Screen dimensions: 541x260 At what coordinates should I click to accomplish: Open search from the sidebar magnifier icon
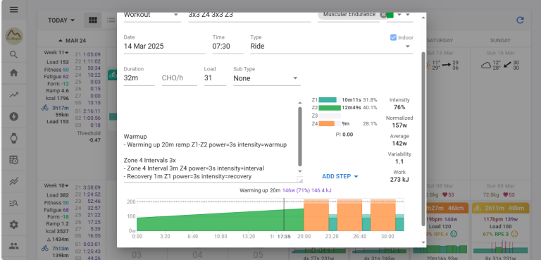click(13, 54)
